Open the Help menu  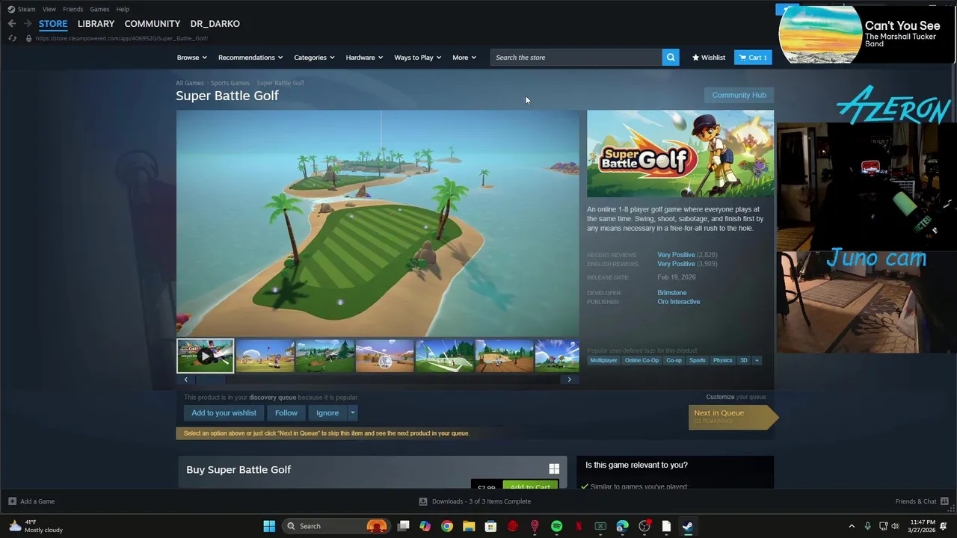click(123, 9)
